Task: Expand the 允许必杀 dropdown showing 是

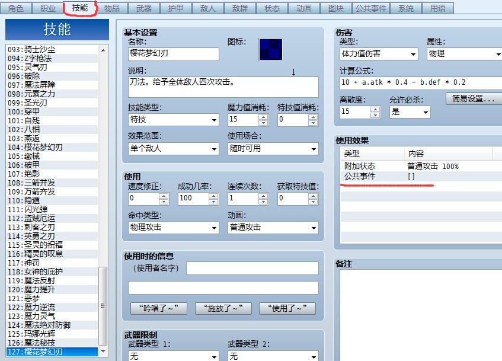Action: pos(410,112)
